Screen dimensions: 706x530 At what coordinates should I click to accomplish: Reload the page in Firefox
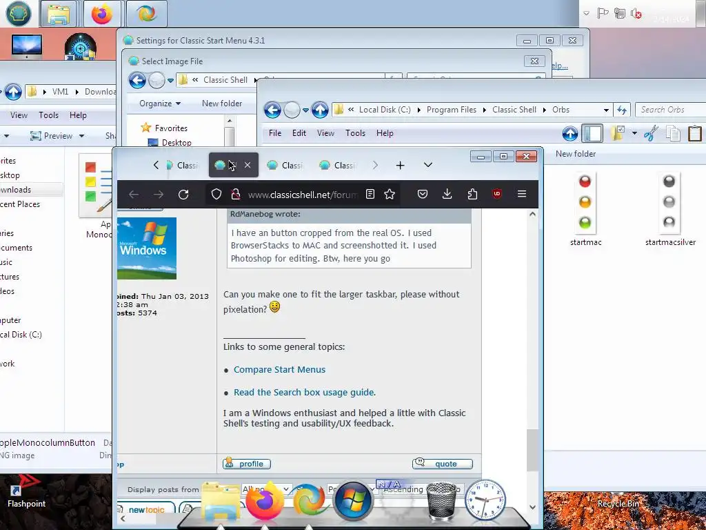[x=183, y=194]
